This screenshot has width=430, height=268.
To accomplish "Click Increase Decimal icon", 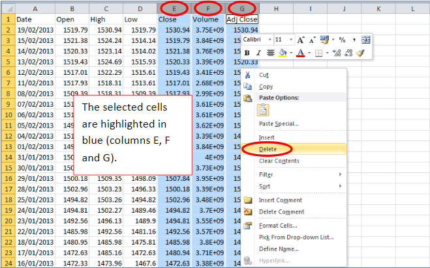I will [x=335, y=53].
